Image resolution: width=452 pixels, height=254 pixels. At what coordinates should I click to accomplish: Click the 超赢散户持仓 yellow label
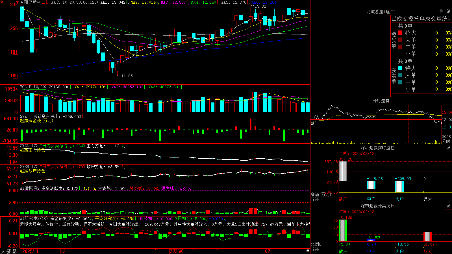click(x=32, y=171)
